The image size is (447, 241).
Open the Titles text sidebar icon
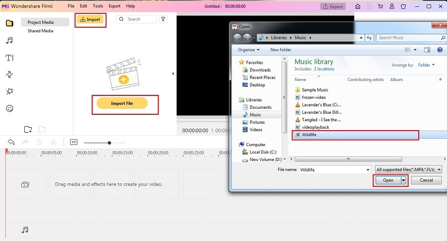(x=9, y=58)
